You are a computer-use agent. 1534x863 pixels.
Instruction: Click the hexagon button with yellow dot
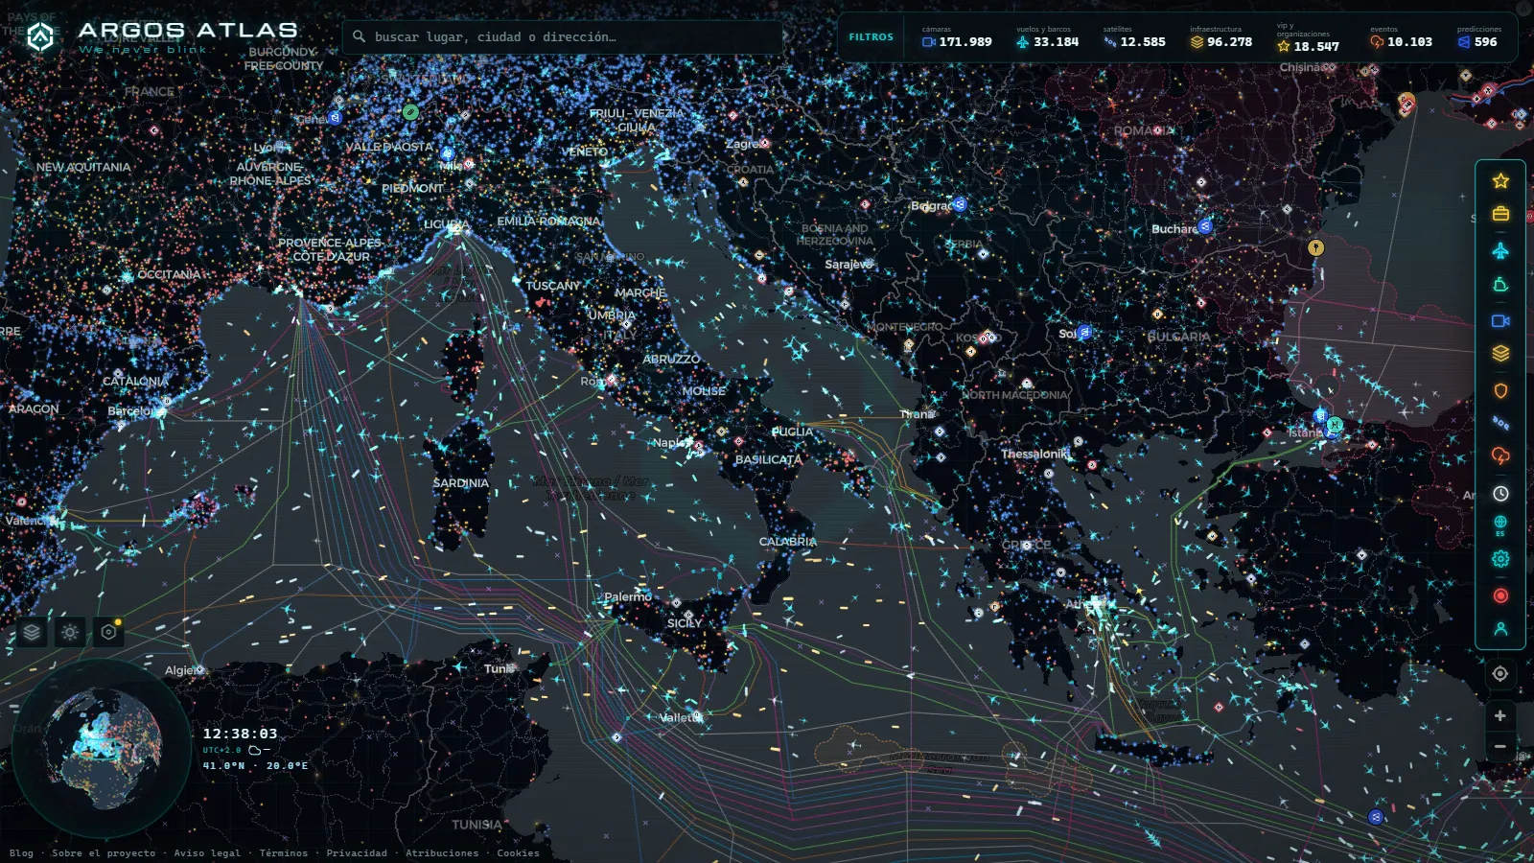click(108, 632)
